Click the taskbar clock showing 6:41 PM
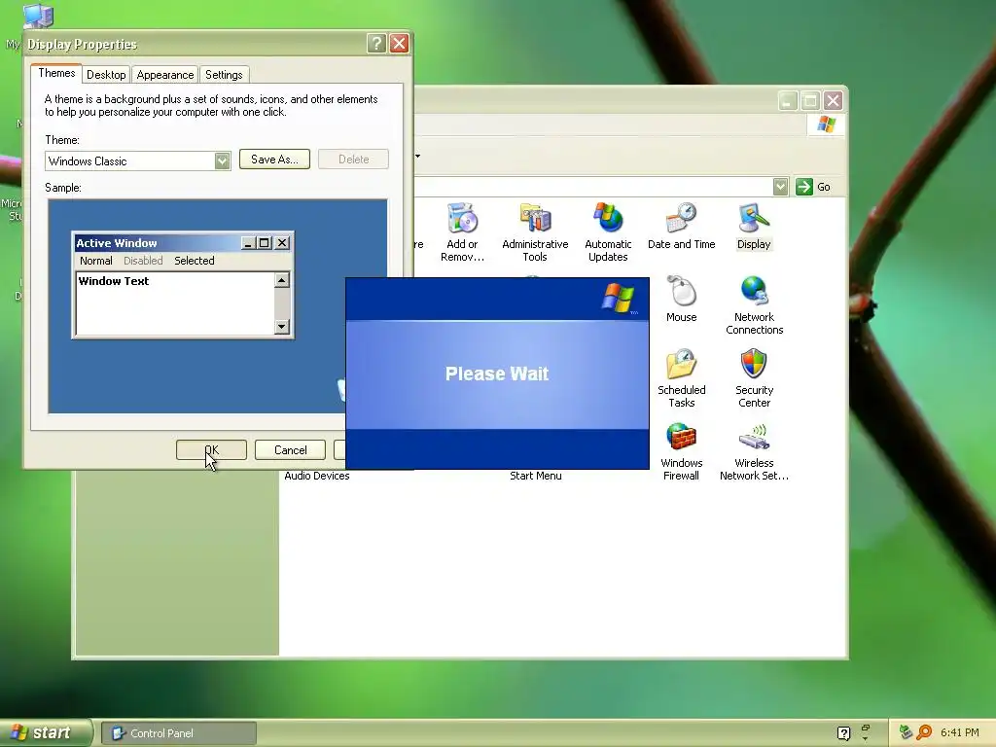Image resolution: width=996 pixels, height=747 pixels. click(x=960, y=732)
